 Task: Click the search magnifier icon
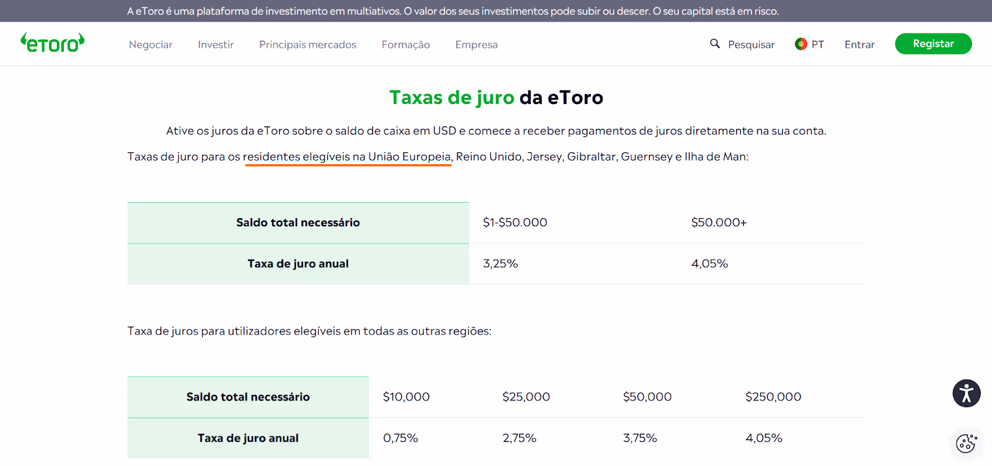click(x=715, y=43)
